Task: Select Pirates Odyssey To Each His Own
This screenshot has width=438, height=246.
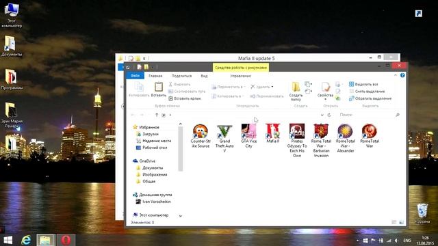Action: point(297,141)
